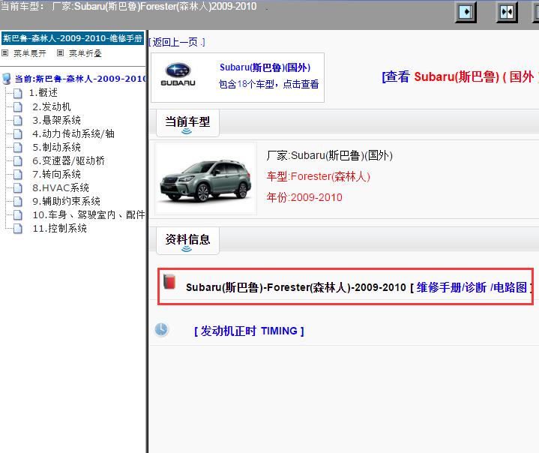Viewport: 539px width, 453px height.
Task: Select 11.控制系统 chapter
Action: click(59, 229)
